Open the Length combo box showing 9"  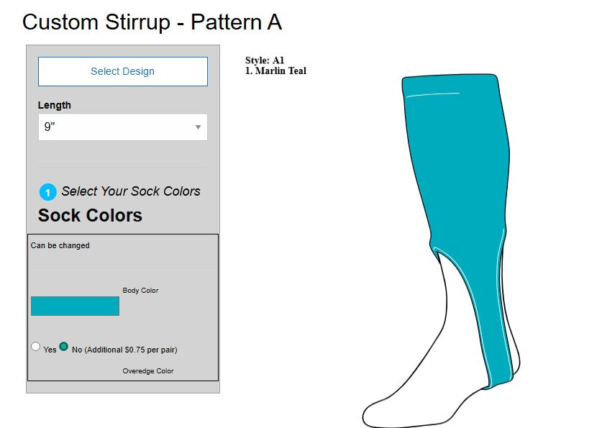tap(115, 127)
